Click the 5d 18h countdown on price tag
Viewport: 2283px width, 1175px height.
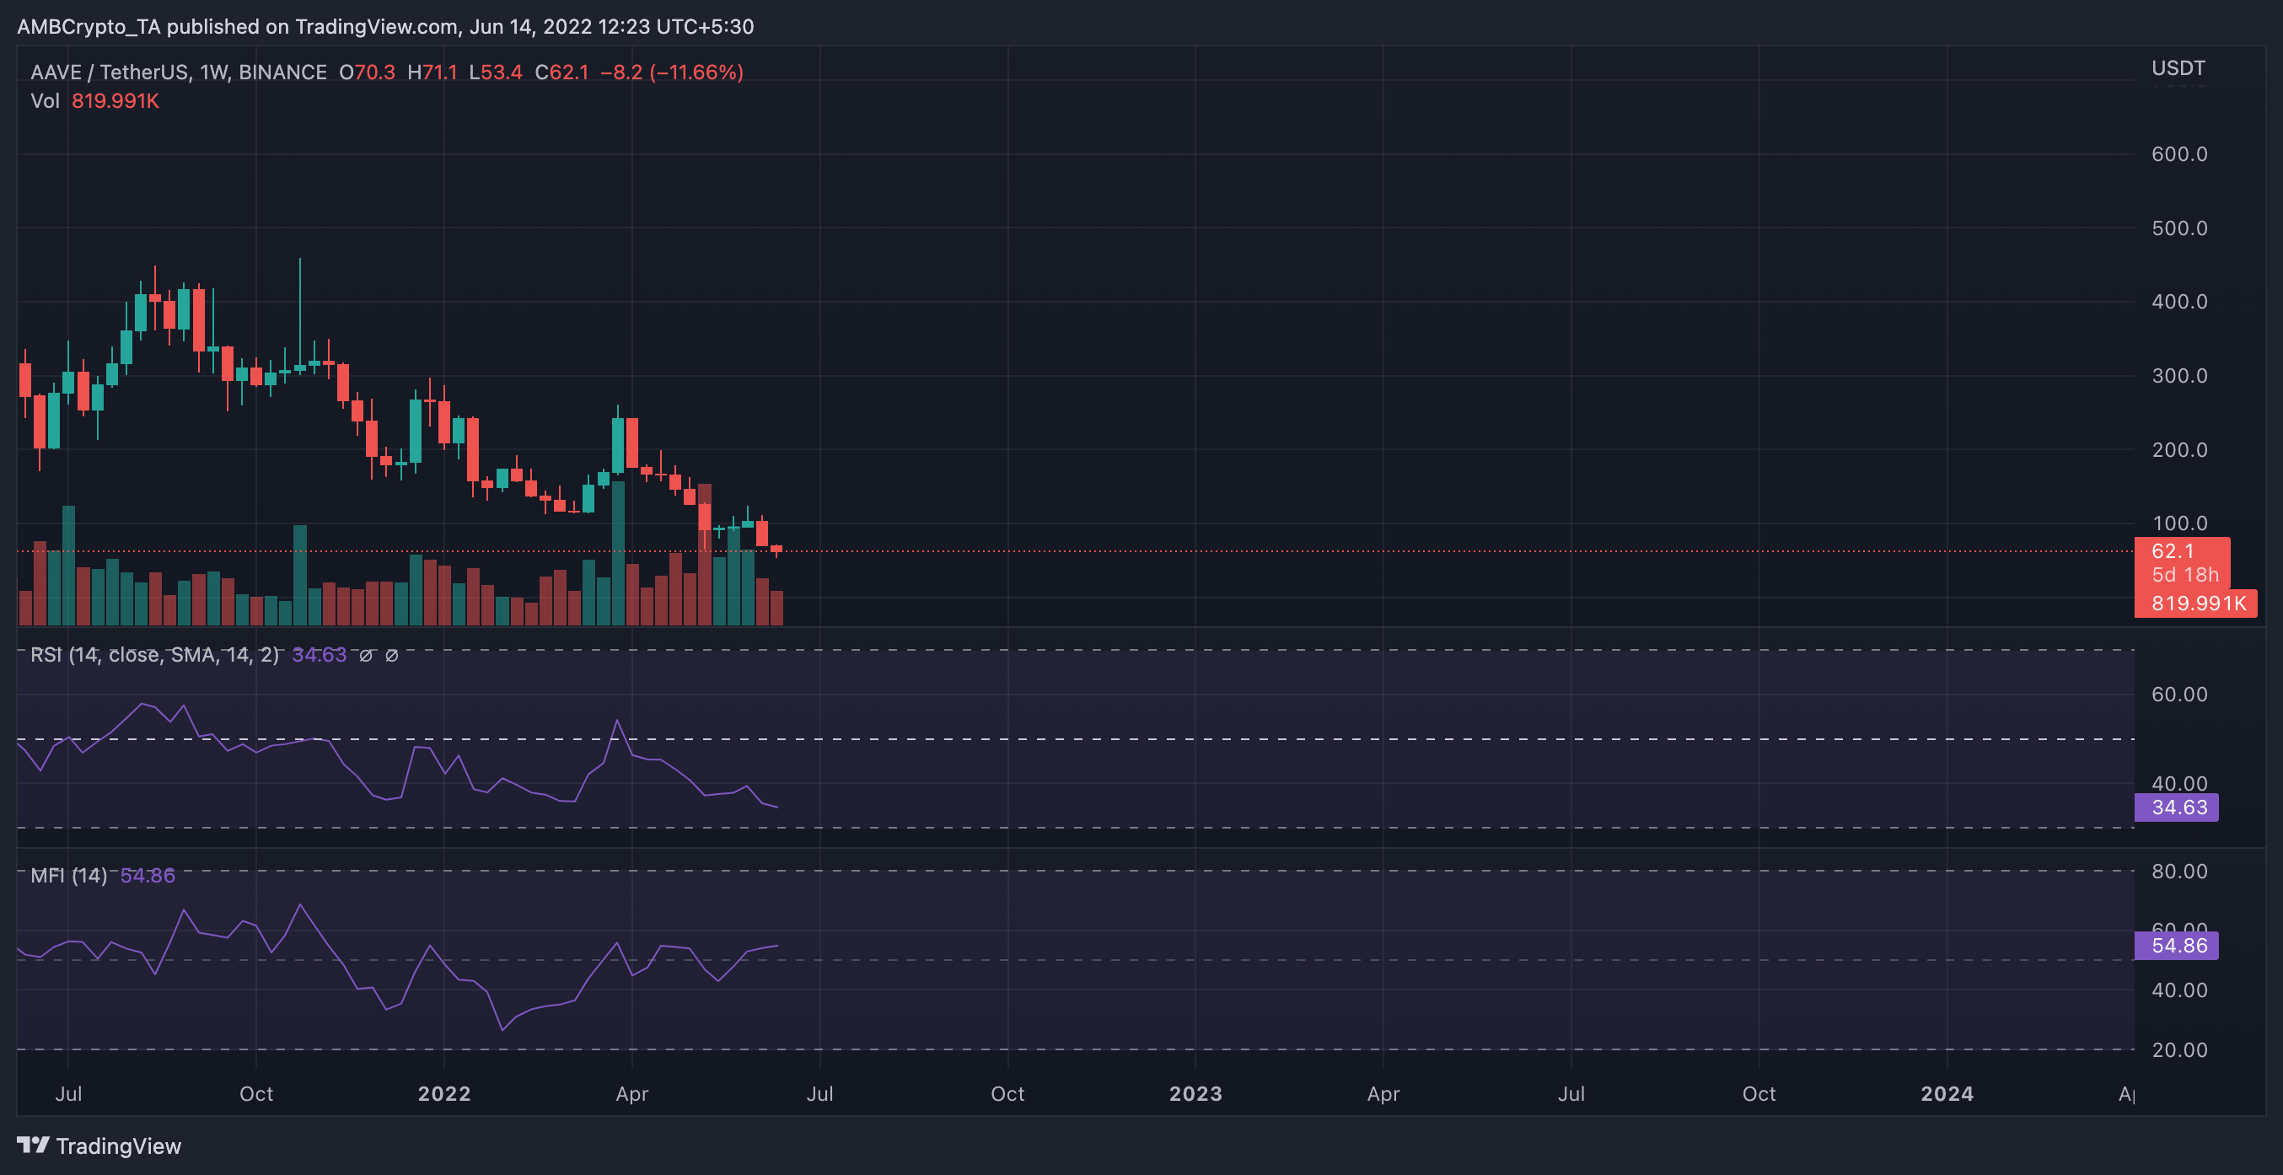(2184, 575)
